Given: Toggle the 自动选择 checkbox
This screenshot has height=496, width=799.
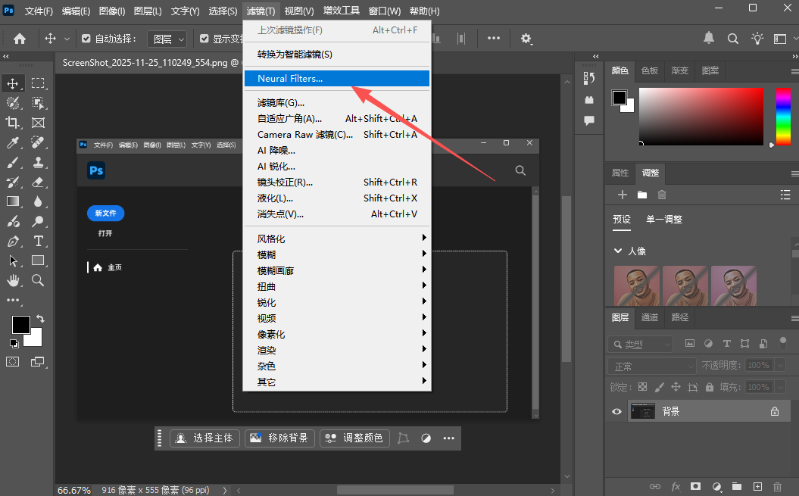Looking at the screenshot, I should coord(86,39).
